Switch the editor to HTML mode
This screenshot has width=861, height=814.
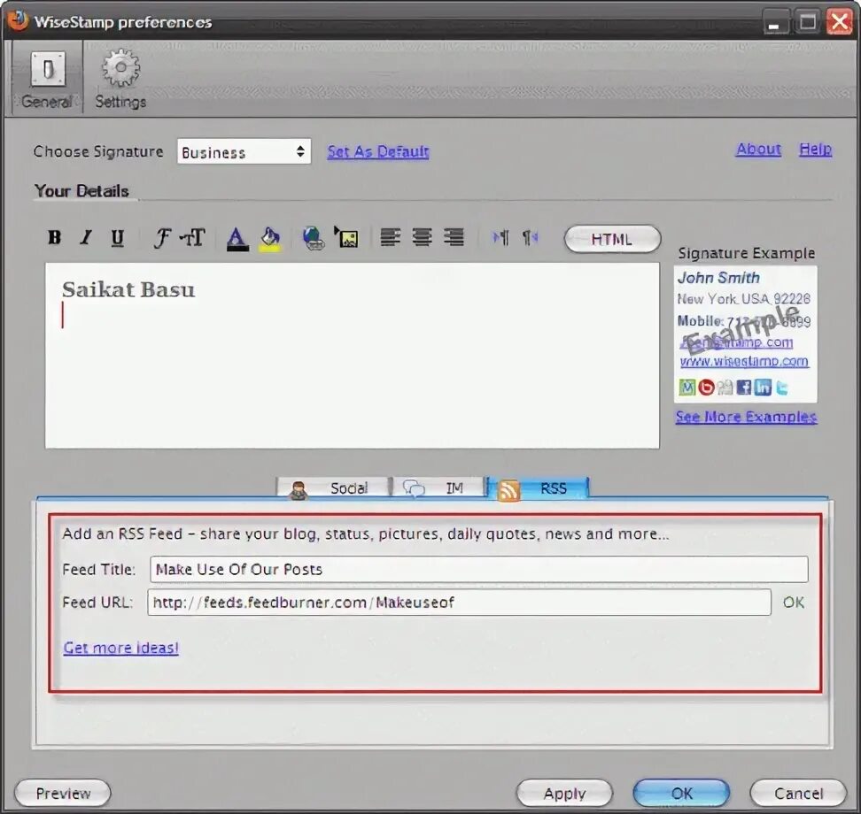pos(612,239)
